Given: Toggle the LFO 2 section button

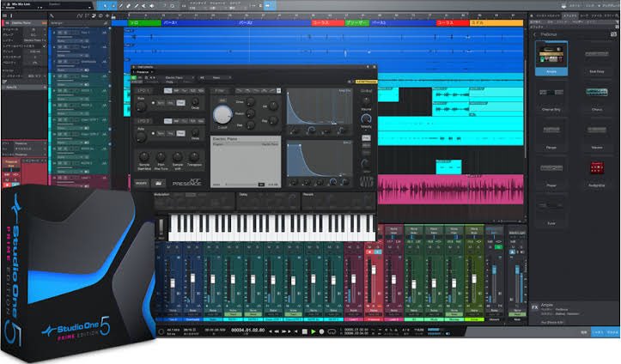Looking at the screenshot, I should pos(143,121).
